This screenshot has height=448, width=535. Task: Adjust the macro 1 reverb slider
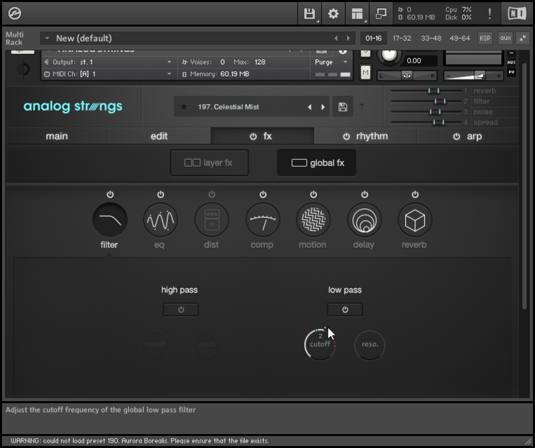426,91
